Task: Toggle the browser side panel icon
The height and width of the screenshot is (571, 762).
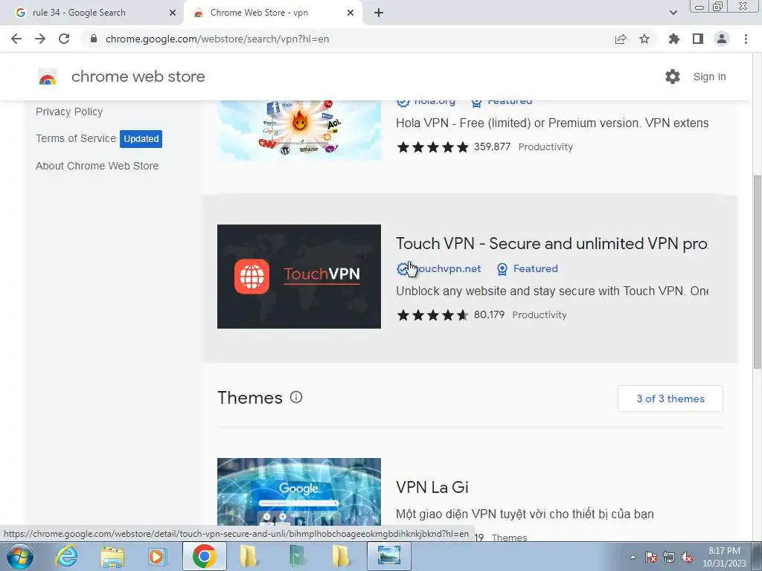Action: [698, 39]
